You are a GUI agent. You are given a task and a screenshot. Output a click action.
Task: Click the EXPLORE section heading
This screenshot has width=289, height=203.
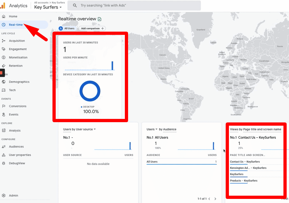tap(7, 123)
